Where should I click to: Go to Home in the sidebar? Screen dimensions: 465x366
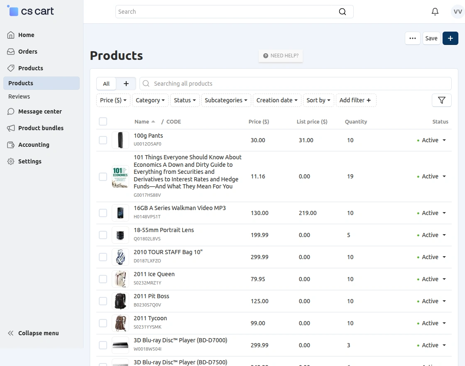[26, 35]
